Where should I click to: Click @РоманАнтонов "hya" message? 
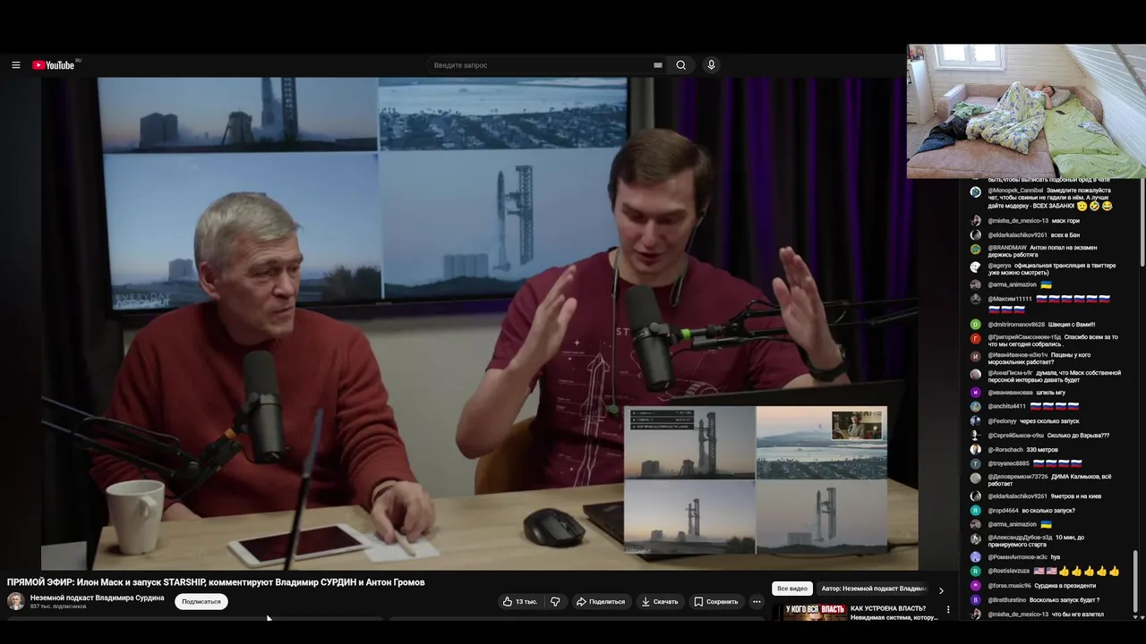click(1024, 557)
